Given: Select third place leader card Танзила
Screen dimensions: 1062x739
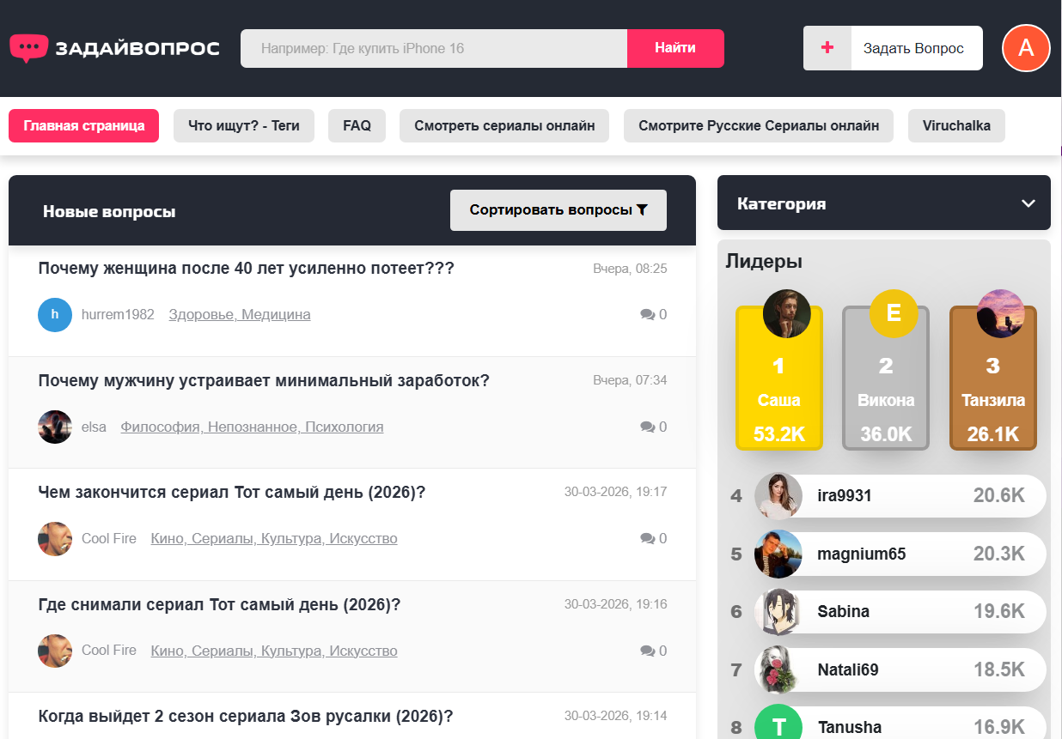Looking at the screenshot, I should 993,378.
